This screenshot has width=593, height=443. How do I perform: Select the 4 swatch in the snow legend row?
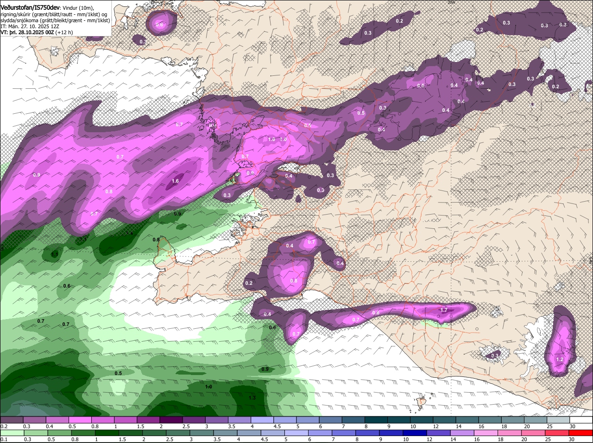coord(262,420)
